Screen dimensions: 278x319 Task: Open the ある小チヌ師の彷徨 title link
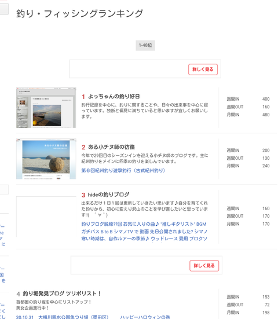pyautogui.click(x=111, y=147)
